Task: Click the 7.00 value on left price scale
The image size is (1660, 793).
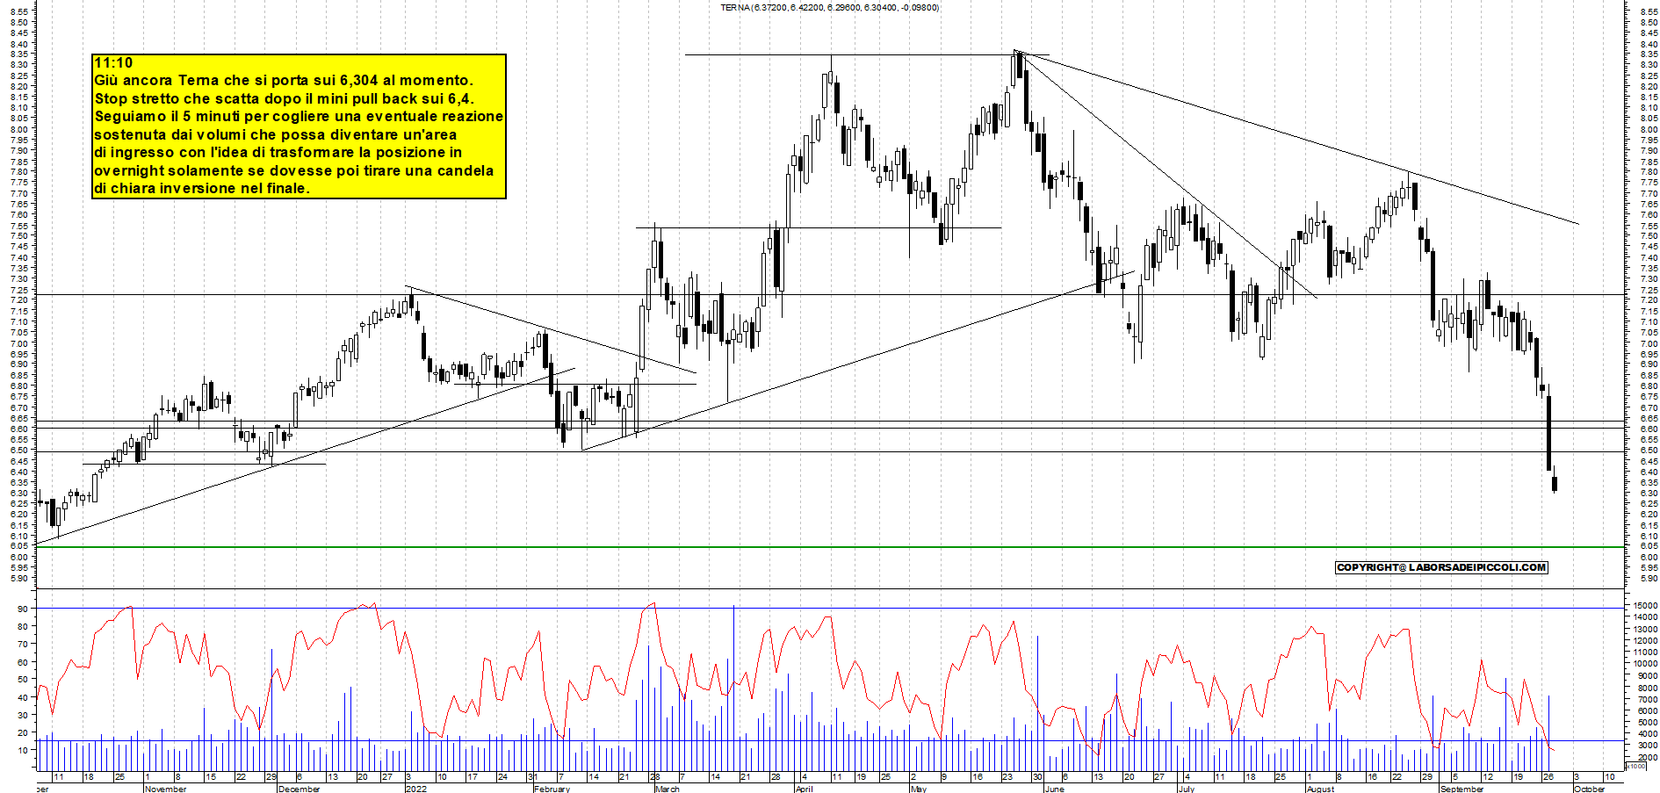Action: point(19,343)
